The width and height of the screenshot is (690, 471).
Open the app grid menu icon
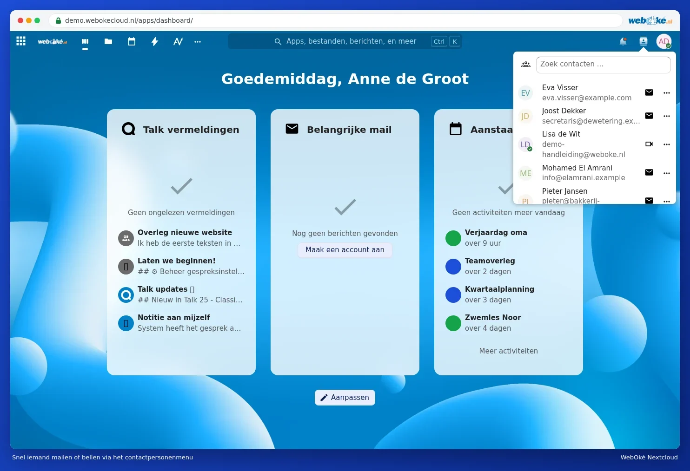(21, 41)
